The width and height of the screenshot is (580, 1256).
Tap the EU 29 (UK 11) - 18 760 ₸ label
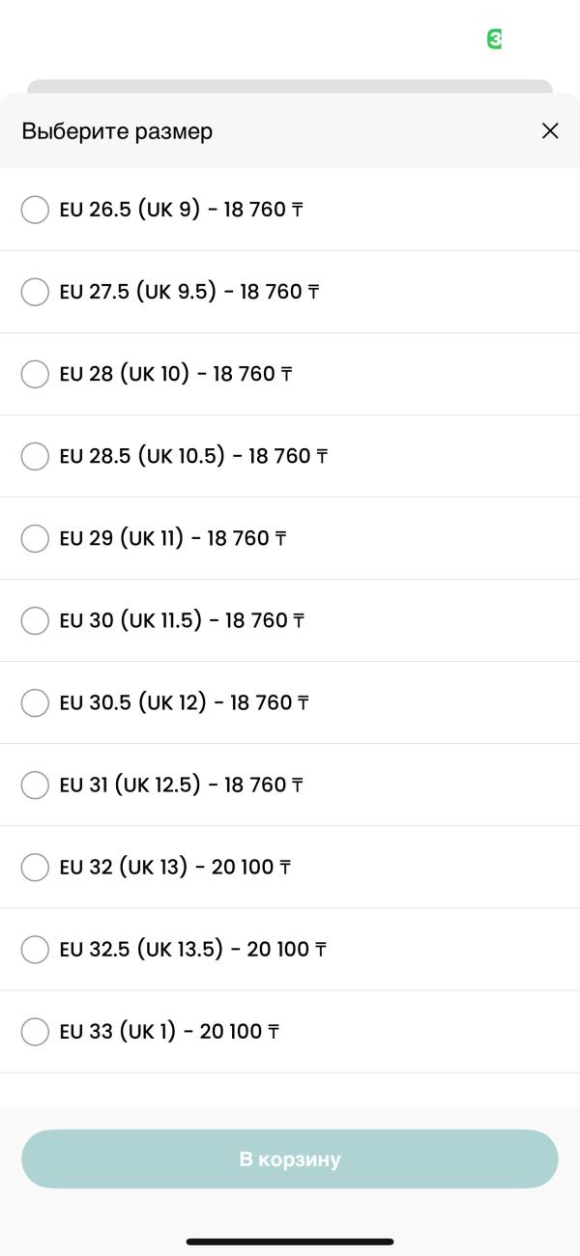173,538
